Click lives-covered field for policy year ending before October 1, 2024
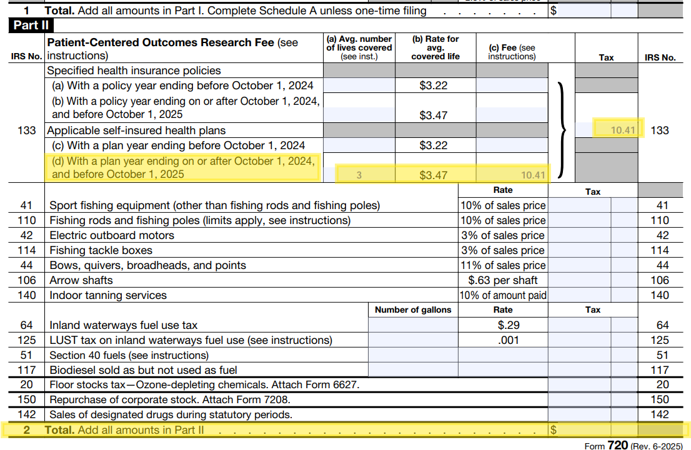Screen dimensions: 691x450 (x=359, y=86)
